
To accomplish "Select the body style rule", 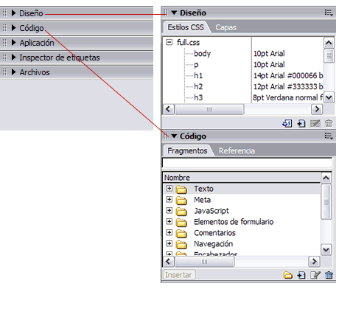I will 202,53.
